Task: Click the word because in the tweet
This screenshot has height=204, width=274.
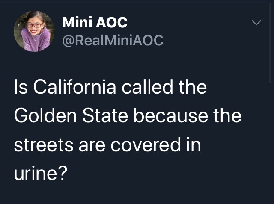Action: (x=171, y=115)
